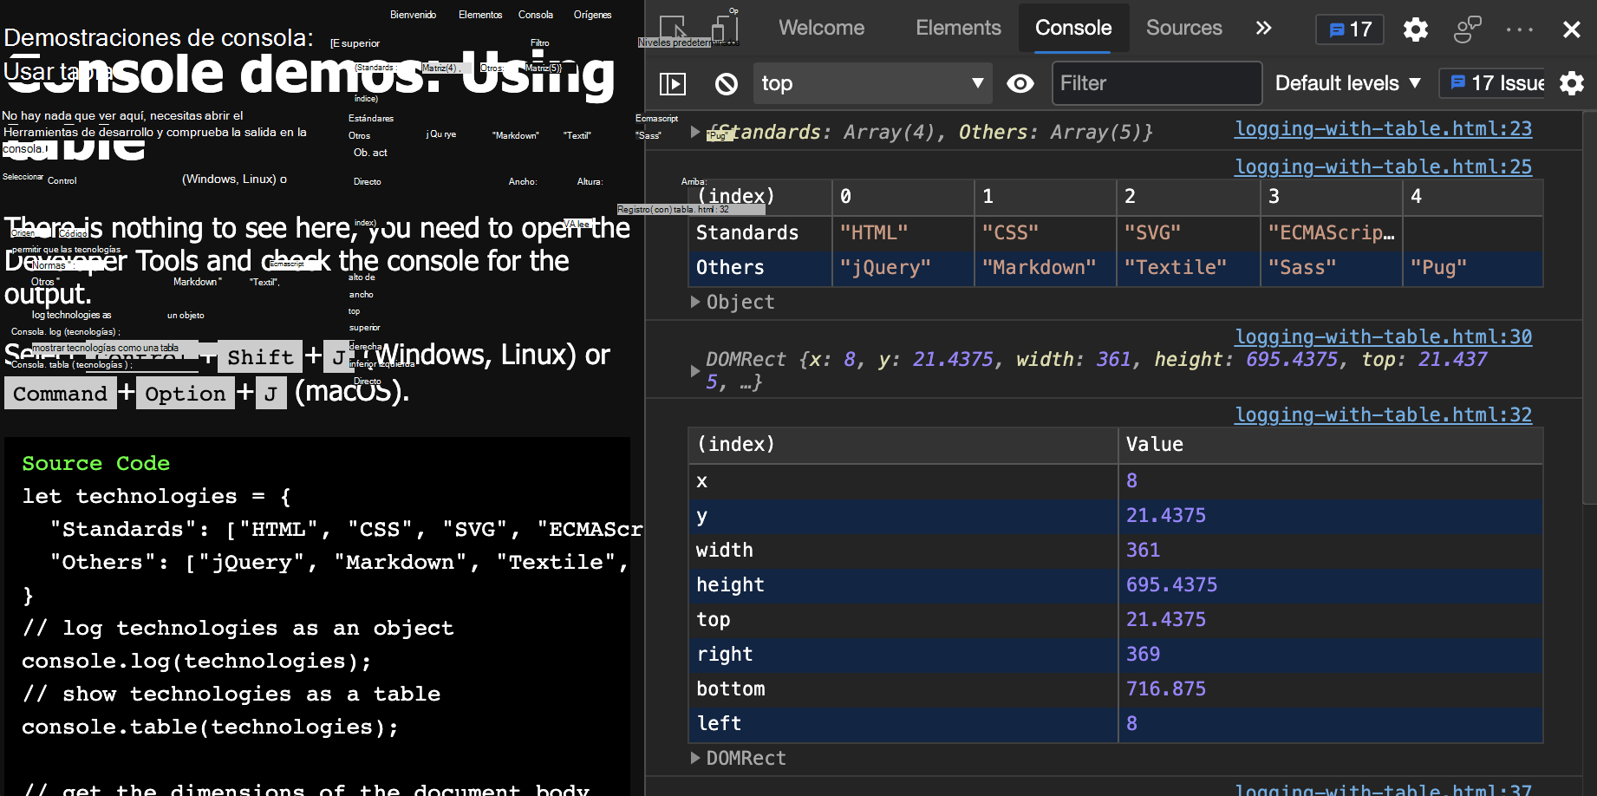Click the "HTML" table cell
Screen dimensions: 1597x796
pyautogui.click(x=903, y=232)
